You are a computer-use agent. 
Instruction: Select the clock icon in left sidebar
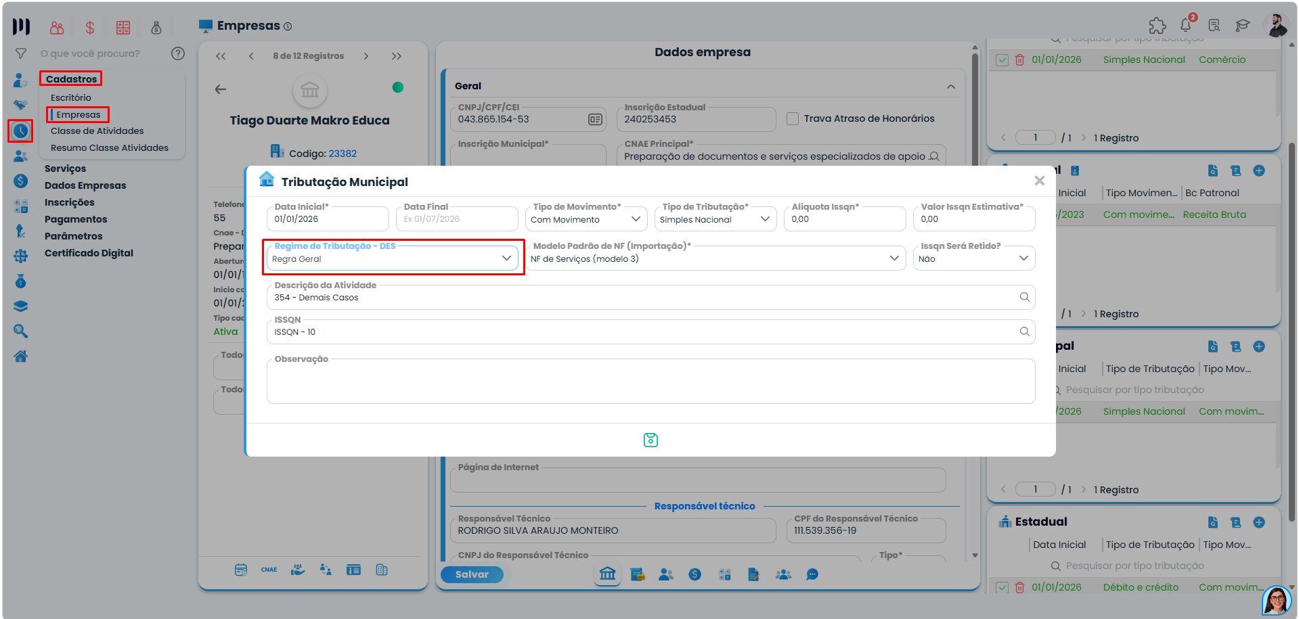pyautogui.click(x=21, y=131)
